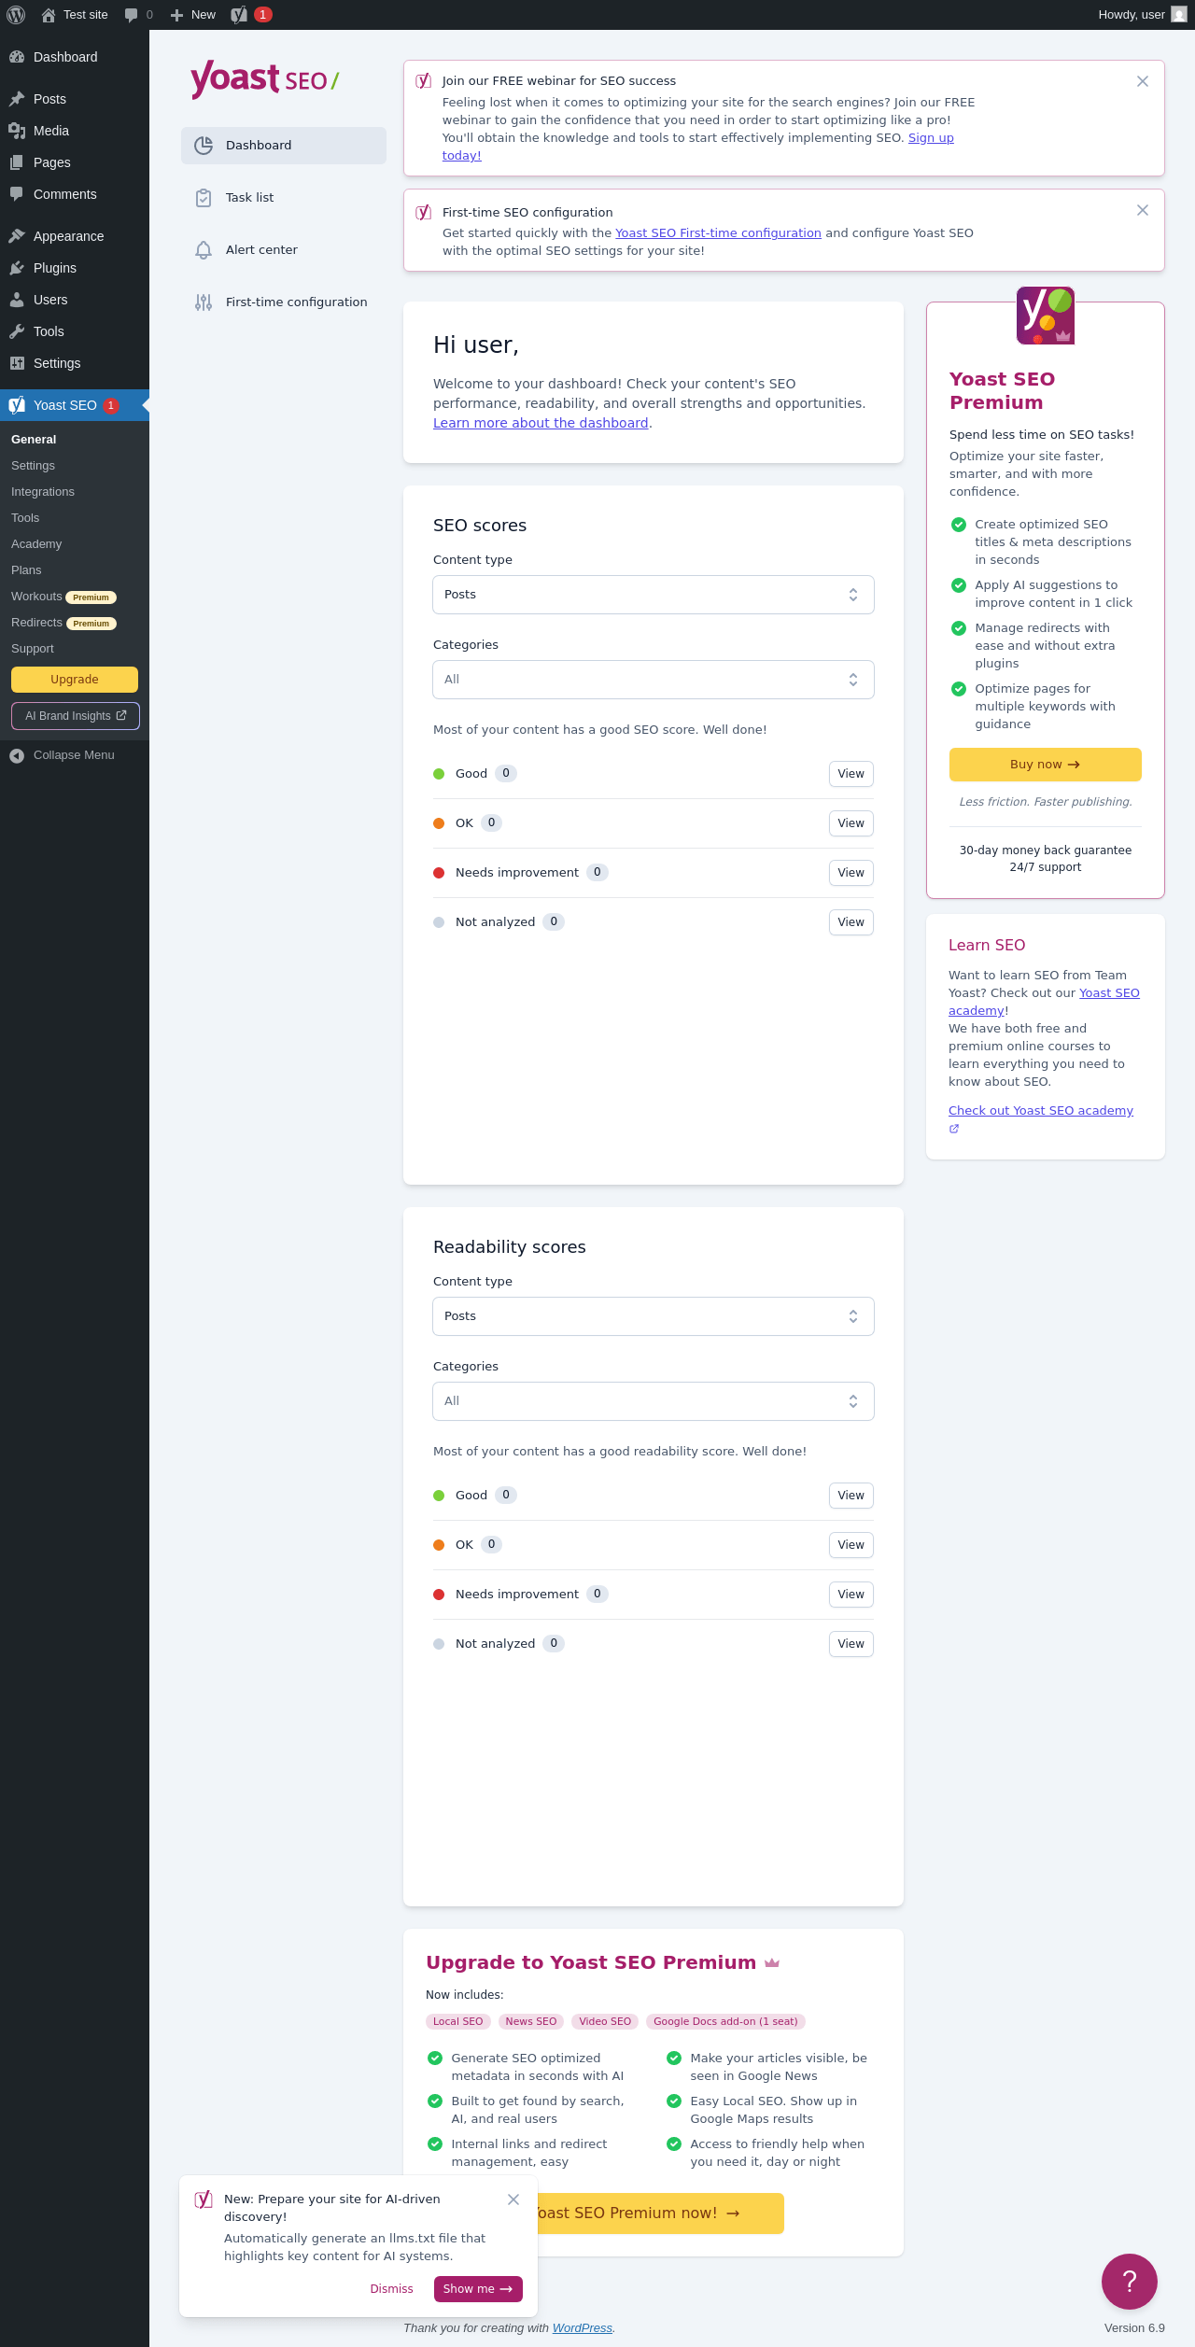View Needs improvement SEO score posts
Image resolution: width=1195 pixels, height=2347 pixels.
pos(851,873)
